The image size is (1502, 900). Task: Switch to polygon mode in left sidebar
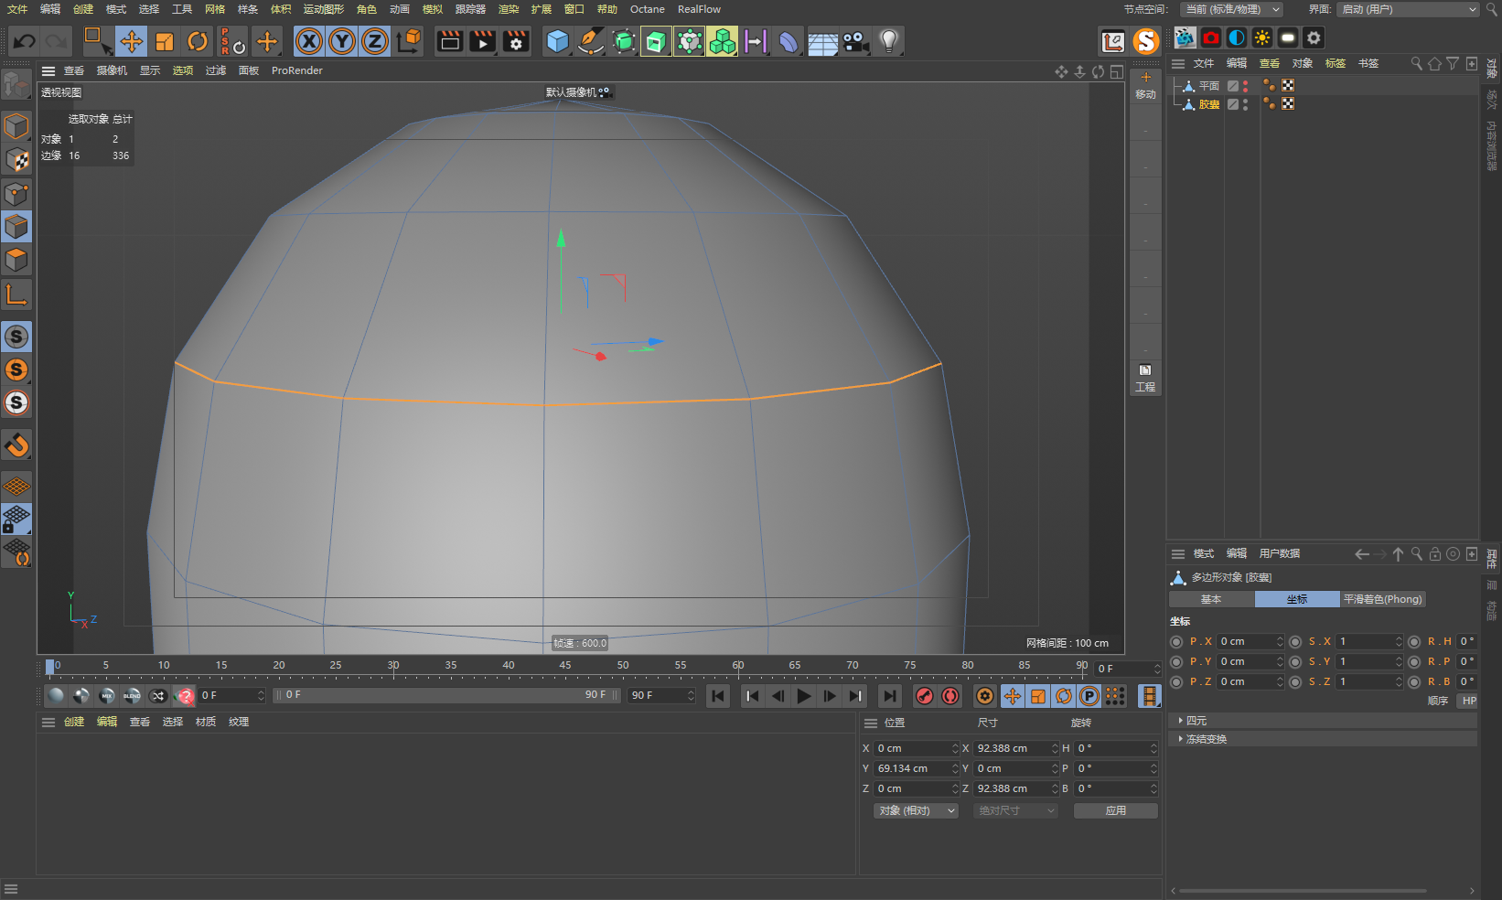(16, 260)
